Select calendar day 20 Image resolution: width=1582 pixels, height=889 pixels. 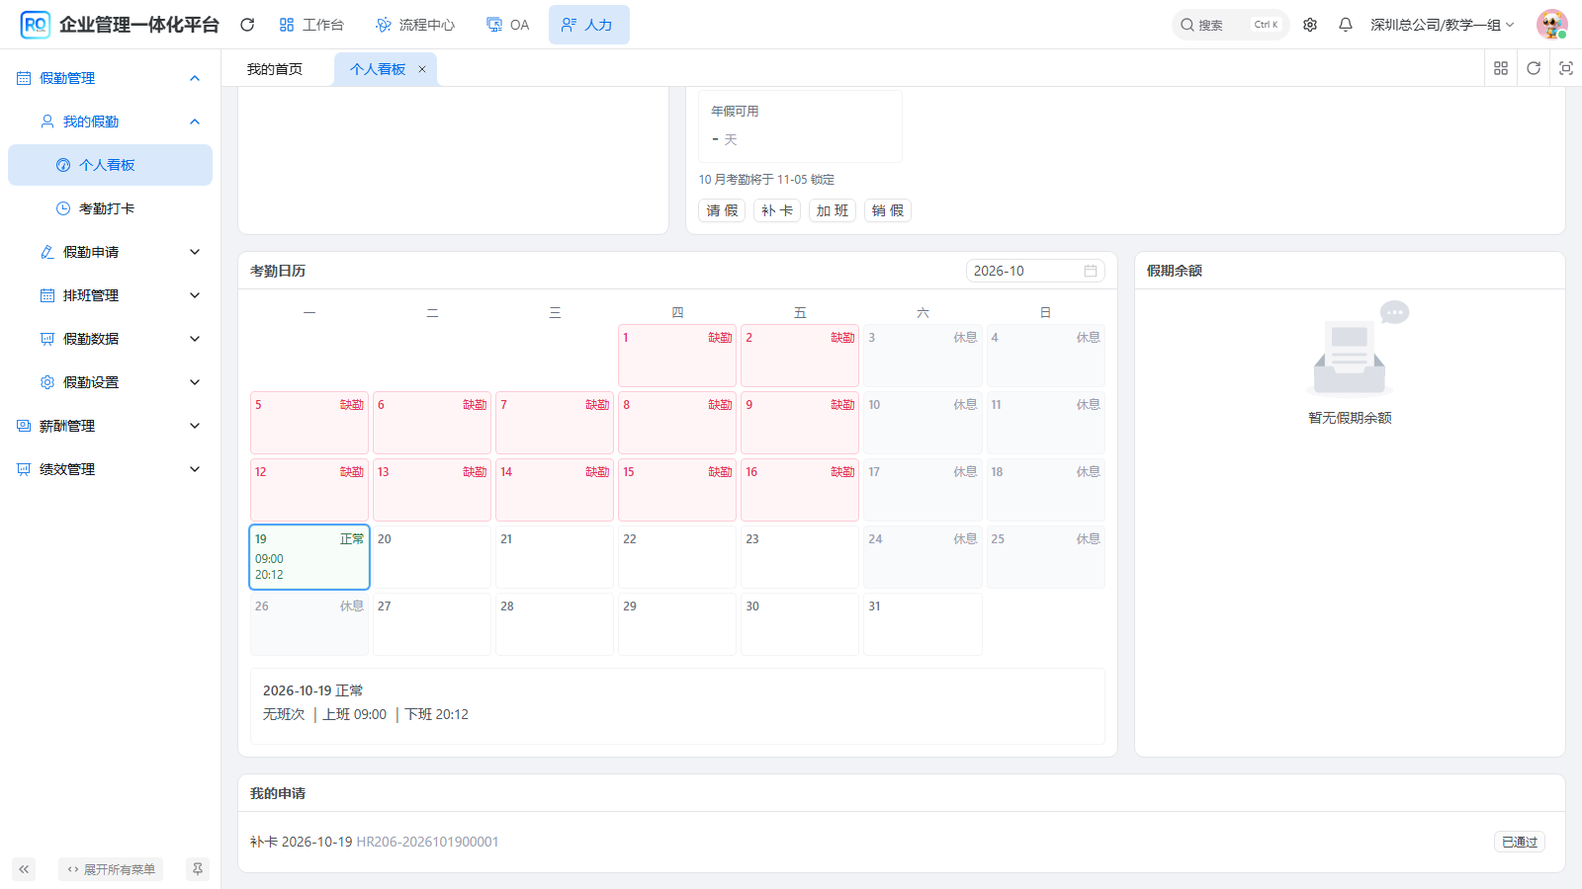click(432, 557)
